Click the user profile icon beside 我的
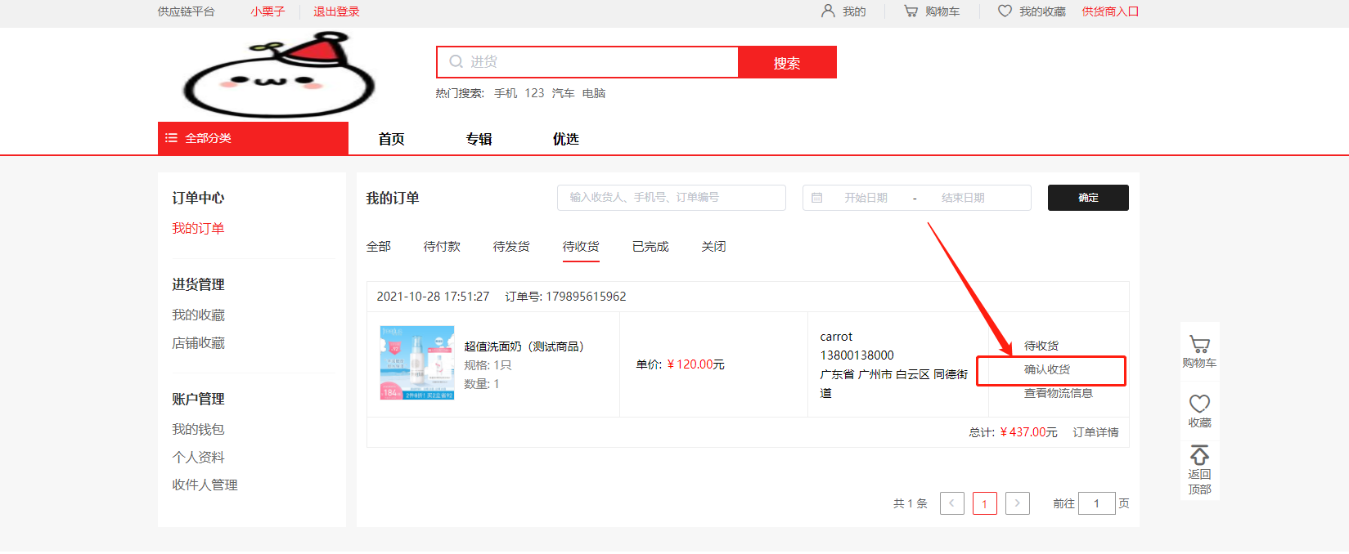Screen dimensions: 1349x554 point(828,11)
